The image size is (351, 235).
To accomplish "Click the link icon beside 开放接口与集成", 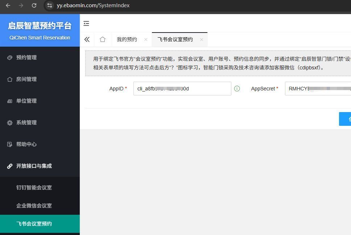I will 10,166.
